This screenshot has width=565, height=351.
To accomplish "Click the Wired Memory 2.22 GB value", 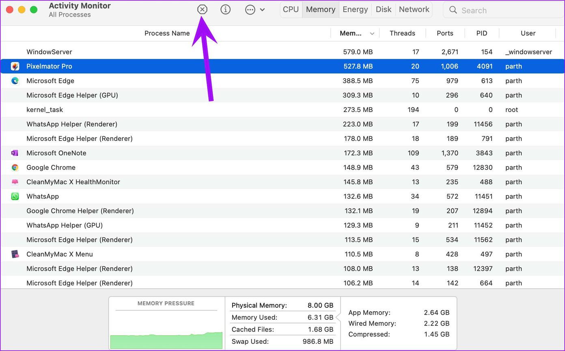I will (436, 323).
